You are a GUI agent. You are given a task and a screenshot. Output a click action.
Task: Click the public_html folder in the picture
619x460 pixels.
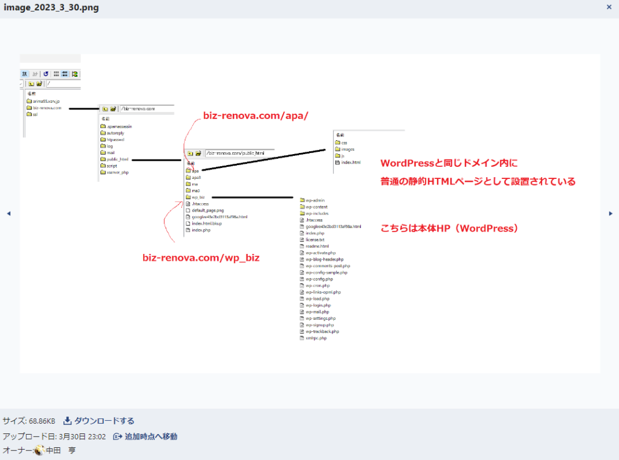[x=114, y=159]
